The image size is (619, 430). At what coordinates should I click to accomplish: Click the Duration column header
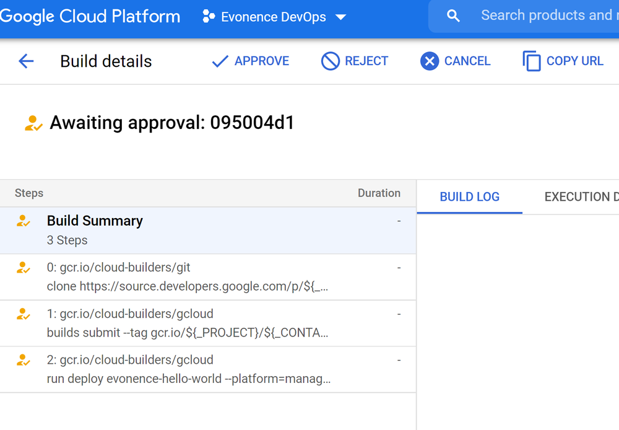[379, 193]
